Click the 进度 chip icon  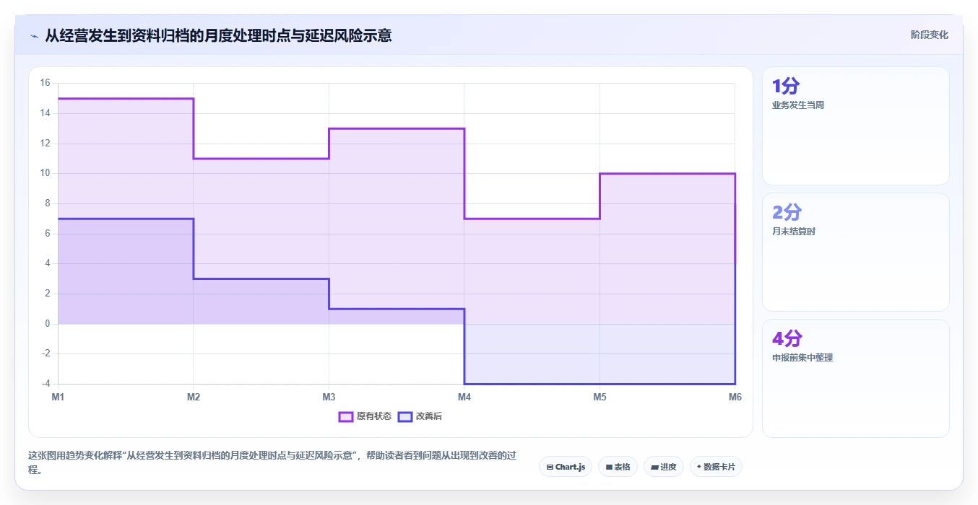tap(654, 467)
